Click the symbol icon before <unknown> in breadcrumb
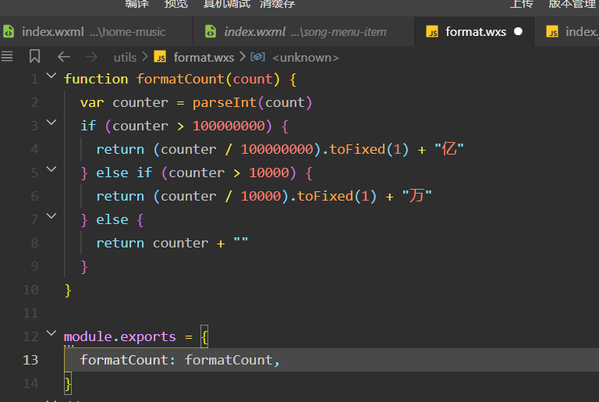The image size is (599, 402). [x=258, y=57]
